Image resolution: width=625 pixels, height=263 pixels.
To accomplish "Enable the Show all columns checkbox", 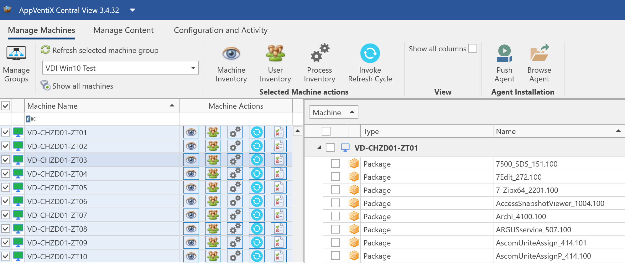I will pyautogui.click(x=472, y=49).
